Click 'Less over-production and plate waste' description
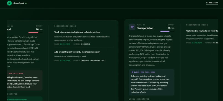Screen dimensions: 223x101 point(82,38)
